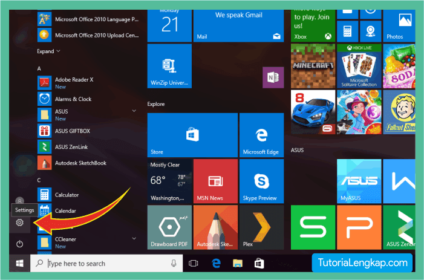Open ASUS GIFTBOX from app list
This screenshot has height=280, width=424.
click(88, 131)
